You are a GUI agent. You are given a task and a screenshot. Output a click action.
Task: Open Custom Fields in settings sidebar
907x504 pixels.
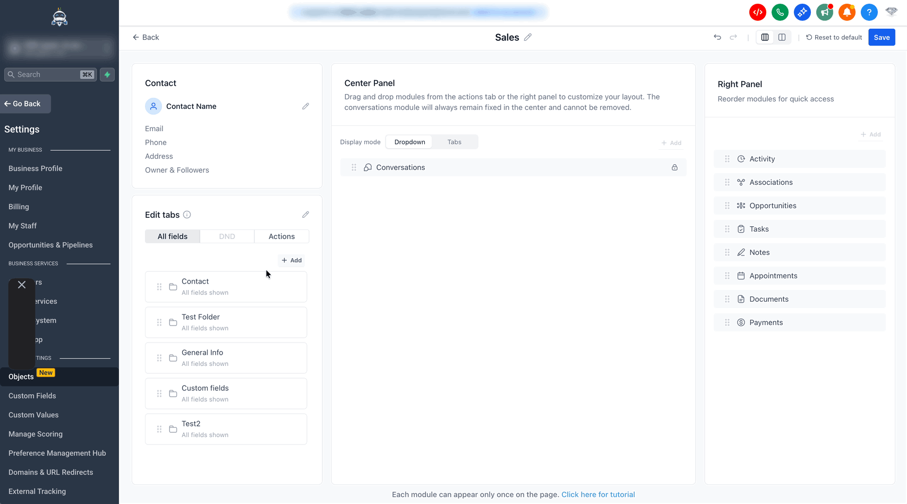coord(32,396)
